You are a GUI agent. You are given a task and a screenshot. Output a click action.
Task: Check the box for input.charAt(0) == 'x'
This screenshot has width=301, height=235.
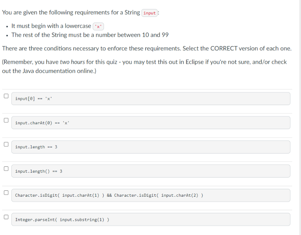6,120
